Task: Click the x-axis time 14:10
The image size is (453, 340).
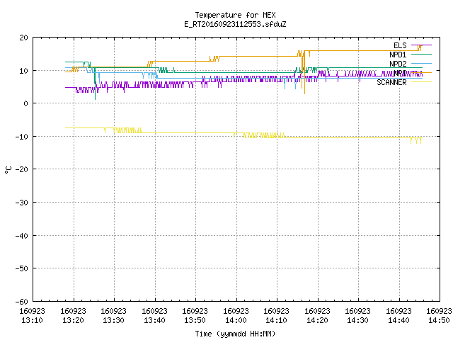Action: click(277, 320)
